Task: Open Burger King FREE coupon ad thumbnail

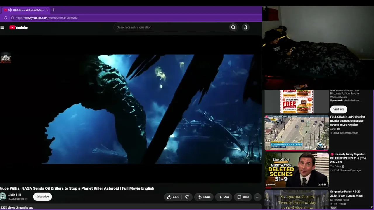Action: tap(297, 101)
